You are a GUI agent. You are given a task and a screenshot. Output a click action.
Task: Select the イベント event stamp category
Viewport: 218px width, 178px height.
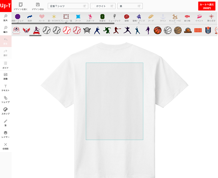pyautogui.click(x=199, y=18)
